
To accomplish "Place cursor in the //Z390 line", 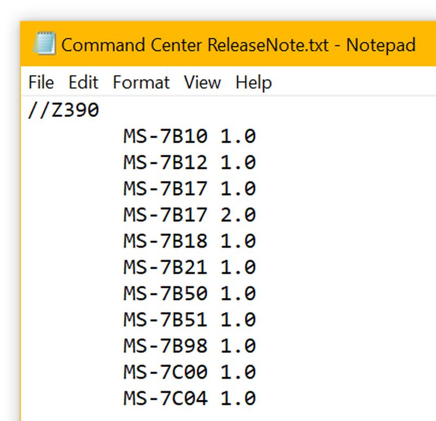I will [x=63, y=110].
